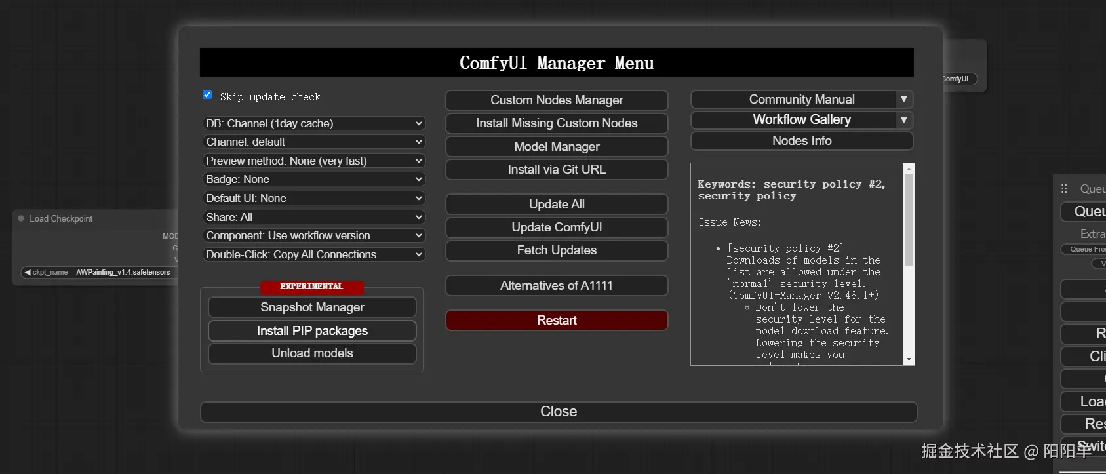Click Fetch Updates button

coord(557,250)
